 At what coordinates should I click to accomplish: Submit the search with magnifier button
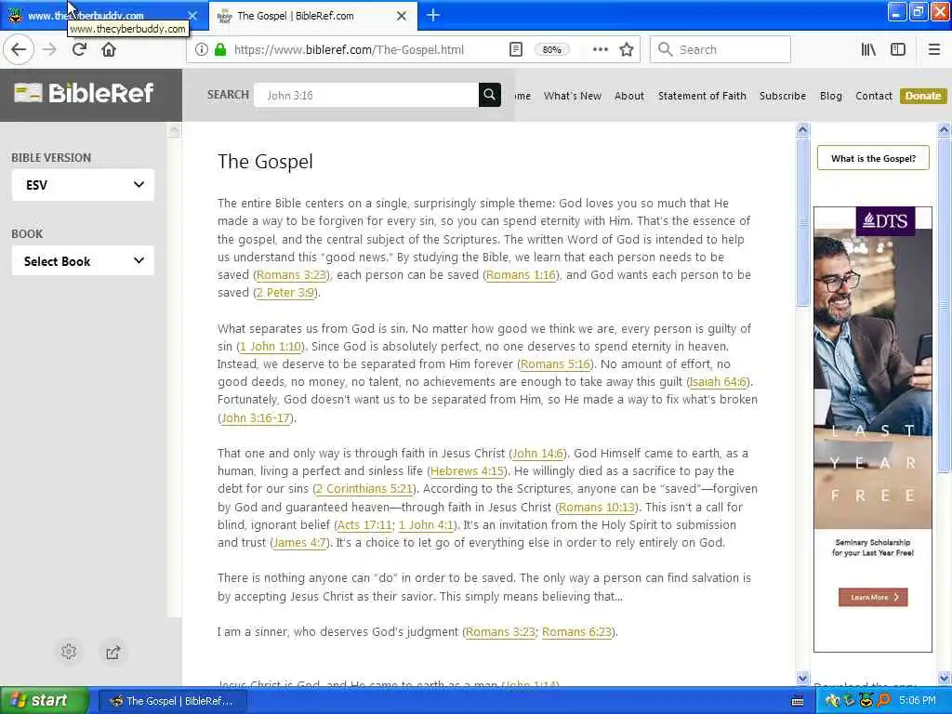[489, 95]
